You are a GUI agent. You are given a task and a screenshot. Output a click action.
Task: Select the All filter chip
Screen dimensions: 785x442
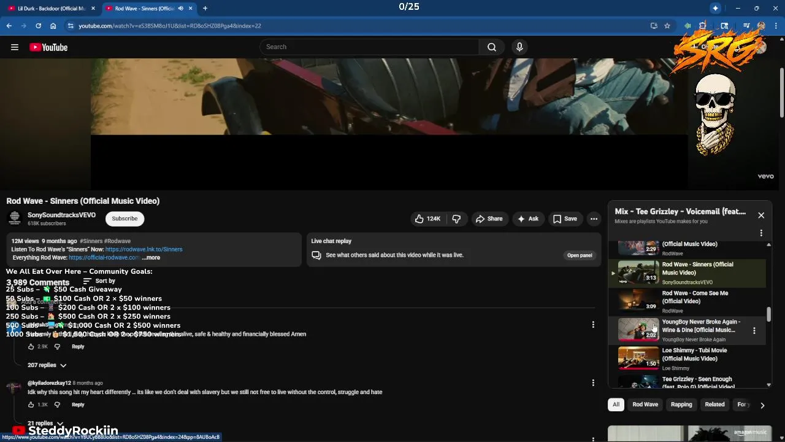(x=616, y=405)
